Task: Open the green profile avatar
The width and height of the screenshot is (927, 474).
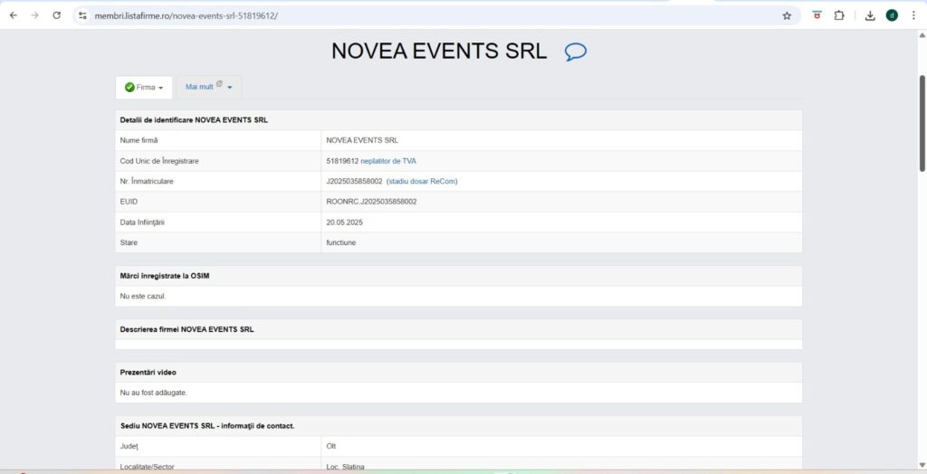Action: (x=892, y=16)
